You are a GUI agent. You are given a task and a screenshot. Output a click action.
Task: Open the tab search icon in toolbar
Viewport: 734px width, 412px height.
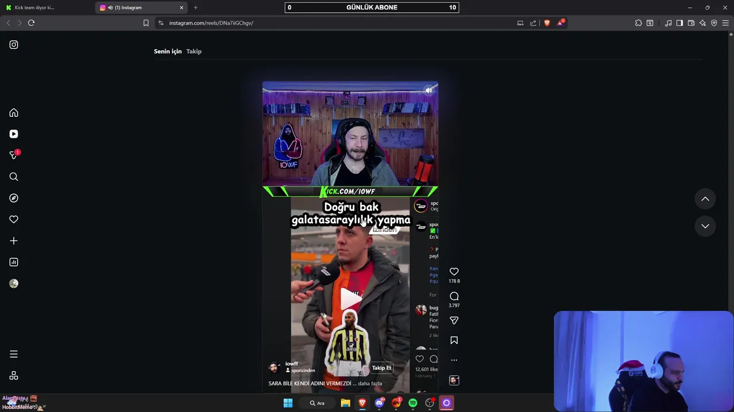pos(650,23)
